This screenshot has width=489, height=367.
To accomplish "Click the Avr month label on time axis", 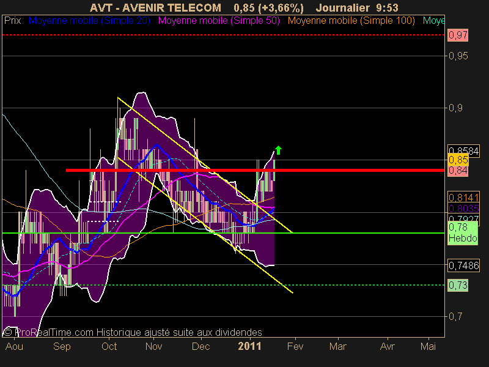I will tap(388, 346).
